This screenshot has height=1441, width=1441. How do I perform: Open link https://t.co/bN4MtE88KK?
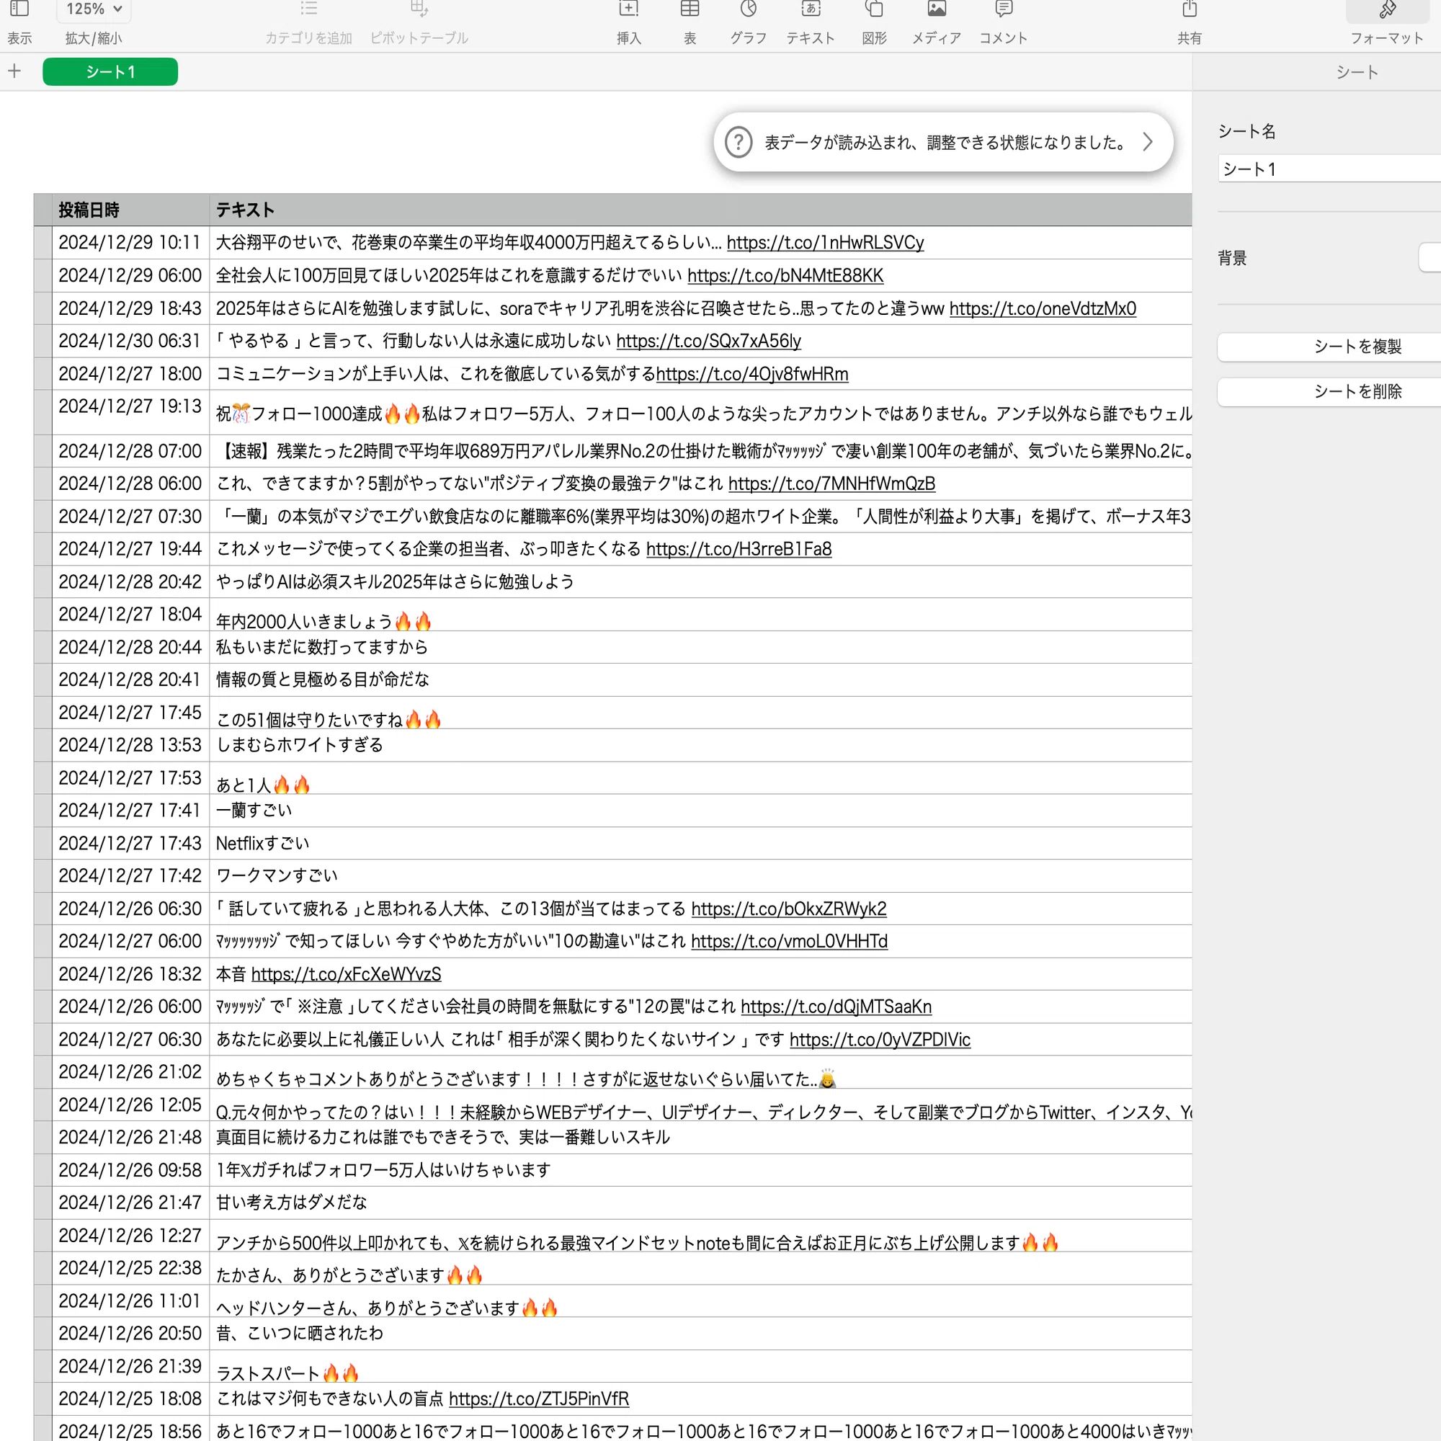(785, 275)
